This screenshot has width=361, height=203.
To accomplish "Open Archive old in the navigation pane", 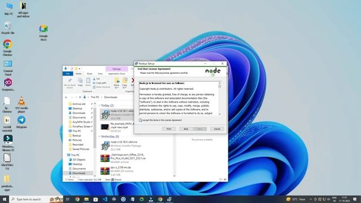I will 79,104.
